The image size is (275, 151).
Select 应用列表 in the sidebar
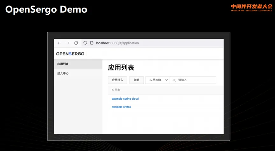pos(78,64)
